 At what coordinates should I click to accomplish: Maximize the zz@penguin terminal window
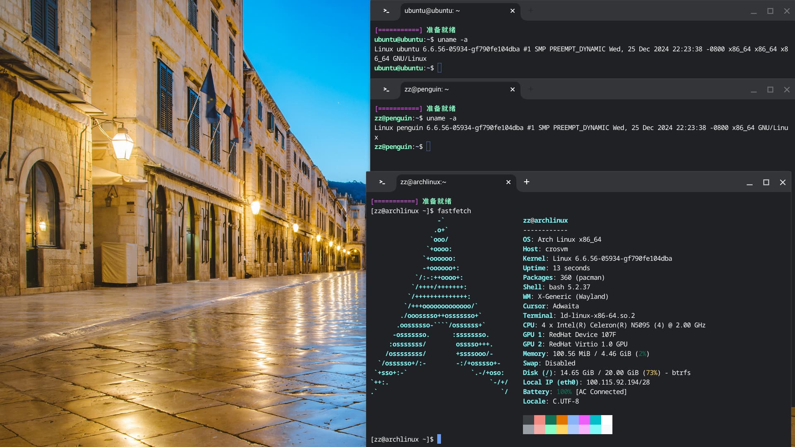click(770, 90)
